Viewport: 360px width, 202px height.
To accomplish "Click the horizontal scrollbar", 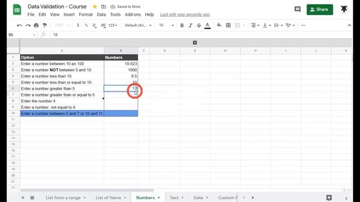I will 87,190.
